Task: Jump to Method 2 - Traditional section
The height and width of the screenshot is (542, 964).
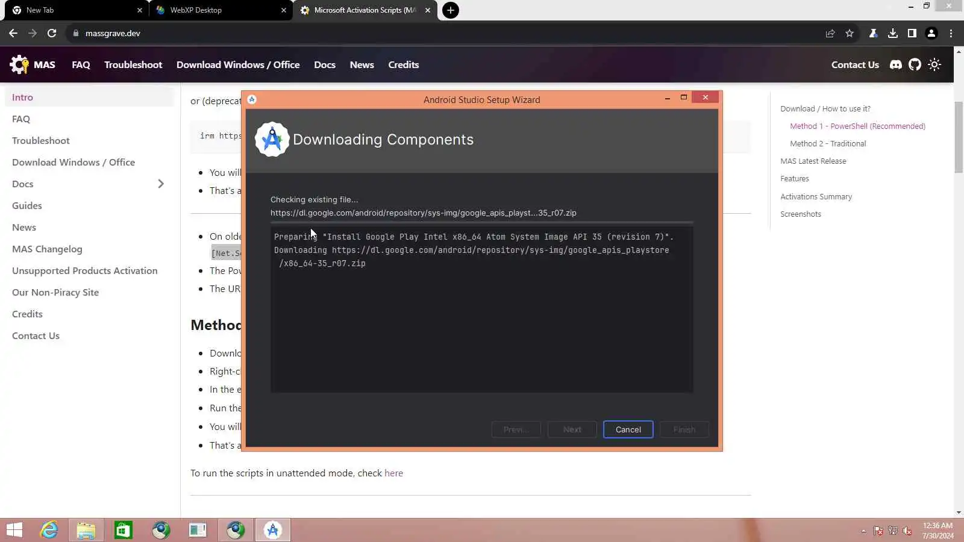Action: coord(828,144)
